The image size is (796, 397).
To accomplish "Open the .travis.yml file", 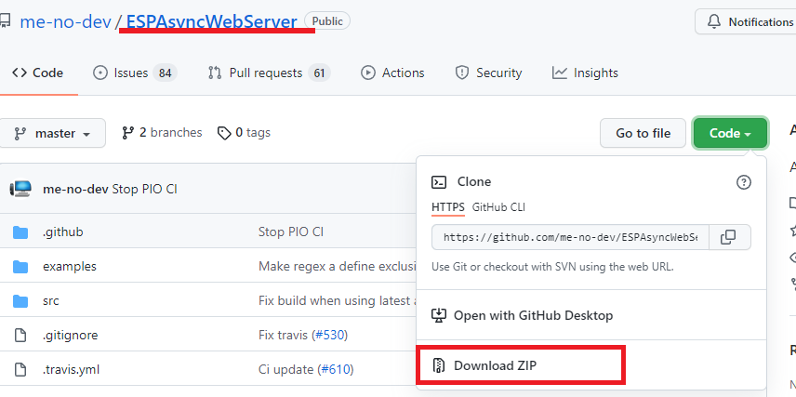I will (71, 369).
